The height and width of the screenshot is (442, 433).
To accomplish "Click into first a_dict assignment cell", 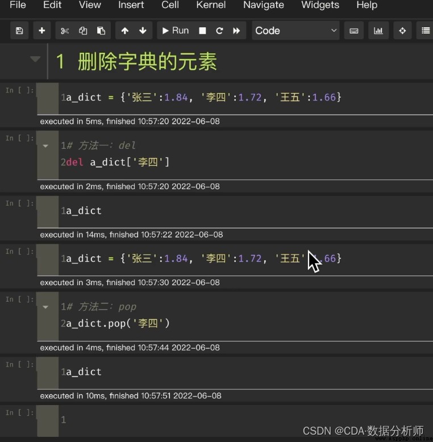I will tap(245, 98).
